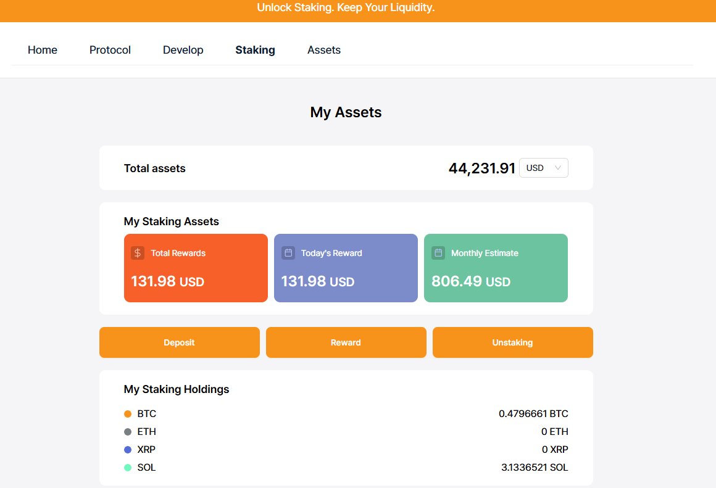Image resolution: width=716 pixels, height=488 pixels.
Task: Click the BTC holdings row label
Action: (146, 414)
